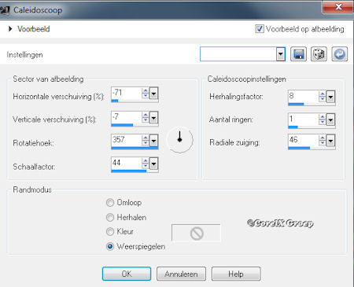
Task: Open the Rotatiehoek slider dropdown
Action: 153,140
